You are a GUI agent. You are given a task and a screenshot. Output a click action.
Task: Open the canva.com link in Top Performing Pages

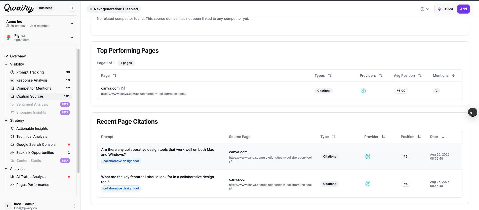tap(110, 88)
